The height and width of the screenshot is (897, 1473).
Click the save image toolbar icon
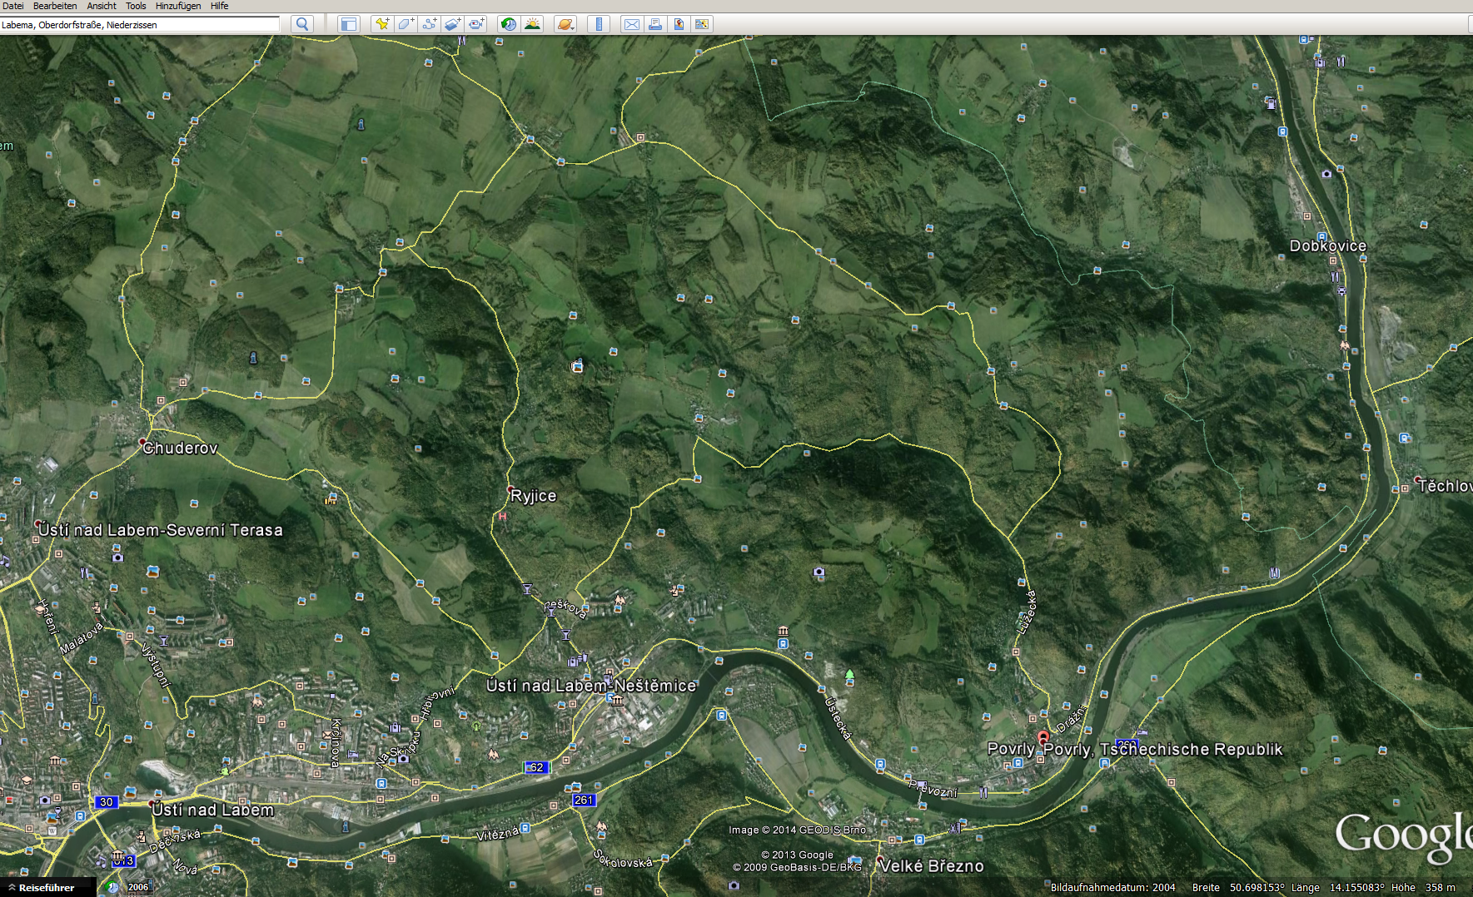(679, 24)
